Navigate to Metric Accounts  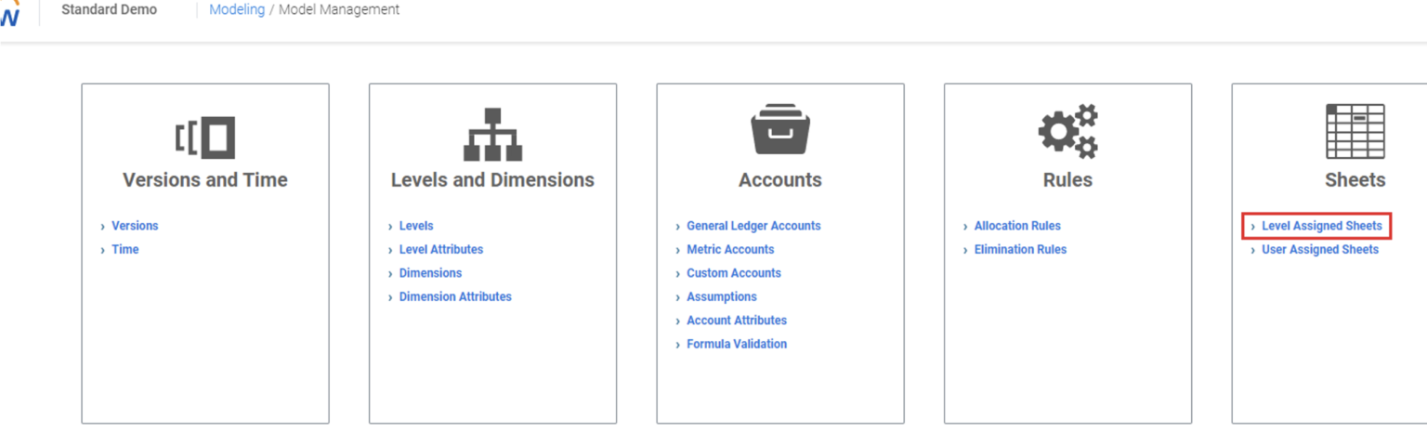pyautogui.click(x=730, y=250)
